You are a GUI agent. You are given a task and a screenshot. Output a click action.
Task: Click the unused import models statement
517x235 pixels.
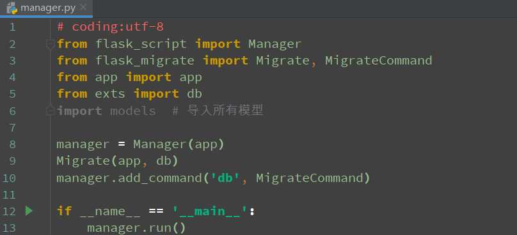[x=106, y=111]
